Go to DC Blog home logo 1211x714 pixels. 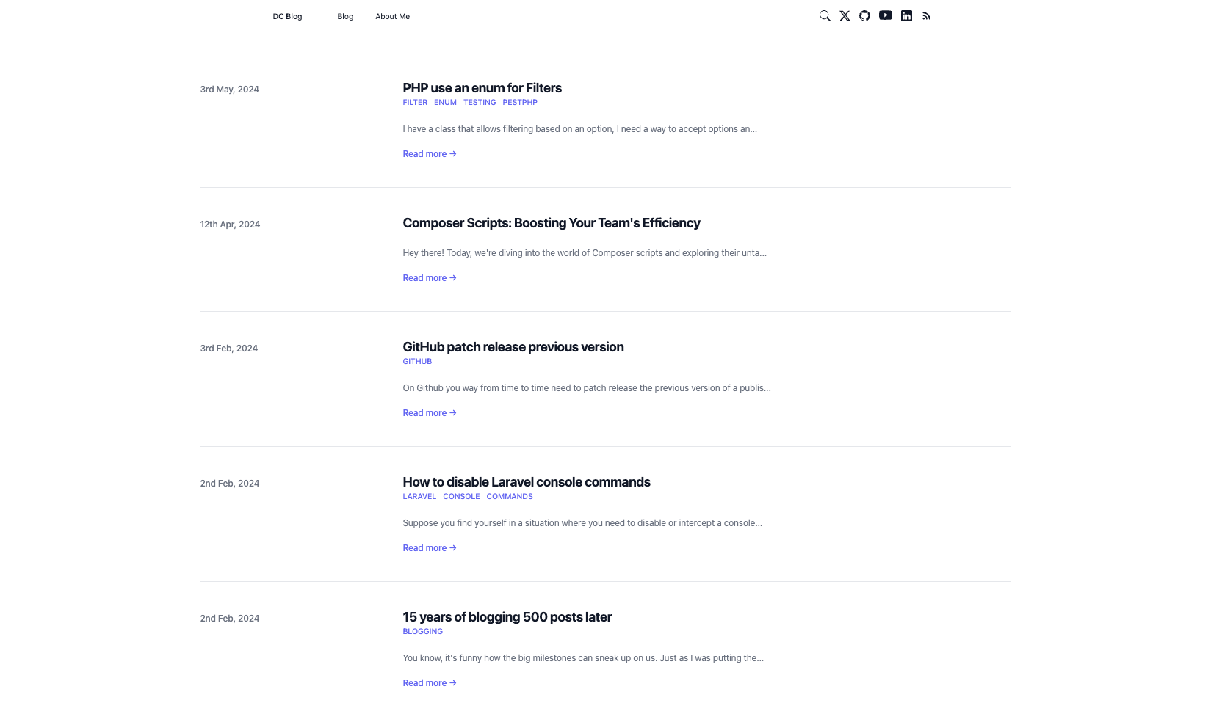coord(287,16)
